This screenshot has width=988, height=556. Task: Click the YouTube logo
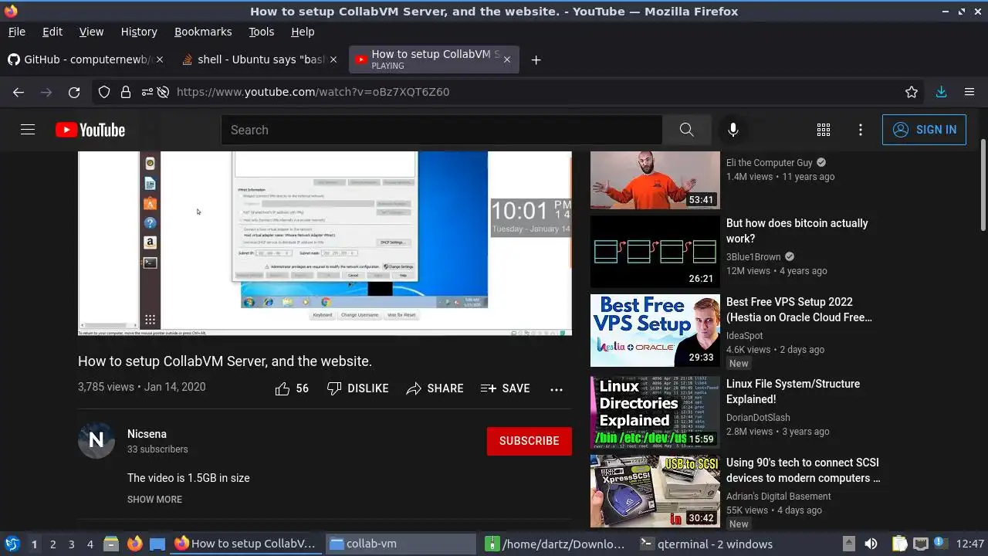click(x=90, y=130)
